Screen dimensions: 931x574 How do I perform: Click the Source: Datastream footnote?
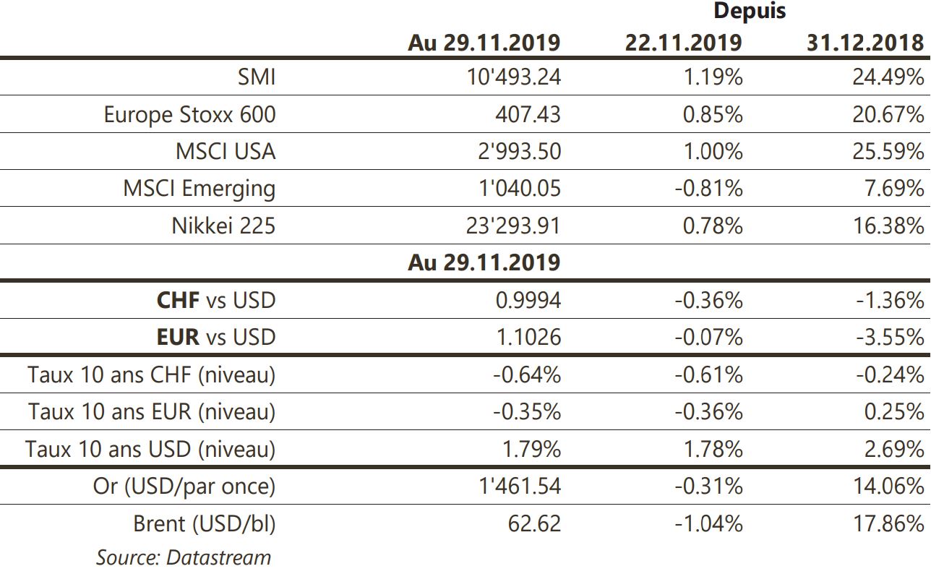tap(184, 557)
